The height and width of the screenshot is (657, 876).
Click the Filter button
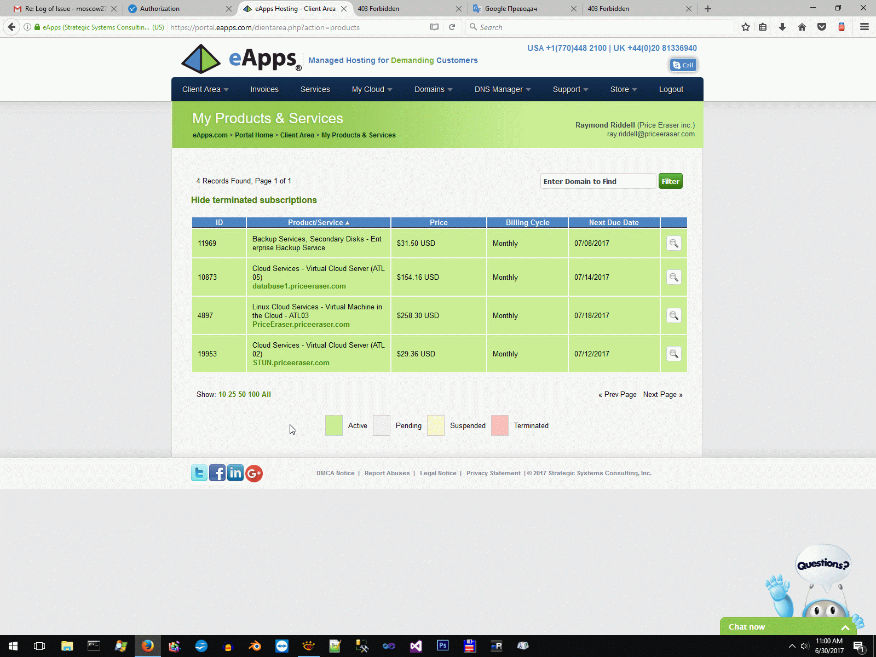(x=671, y=181)
